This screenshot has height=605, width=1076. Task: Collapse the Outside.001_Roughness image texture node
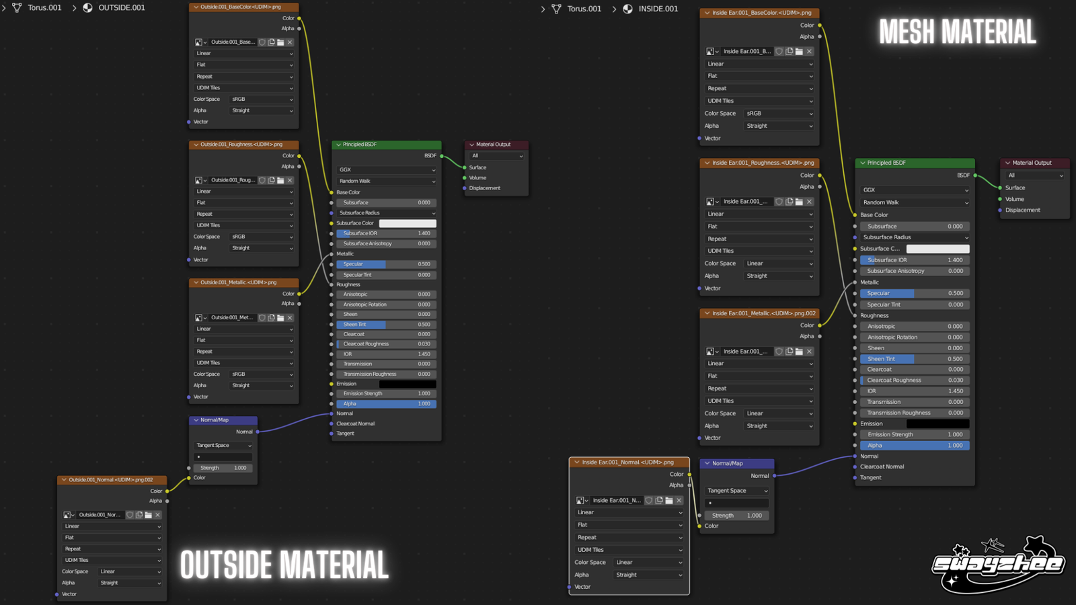pyautogui.click(x=196, y=145)
